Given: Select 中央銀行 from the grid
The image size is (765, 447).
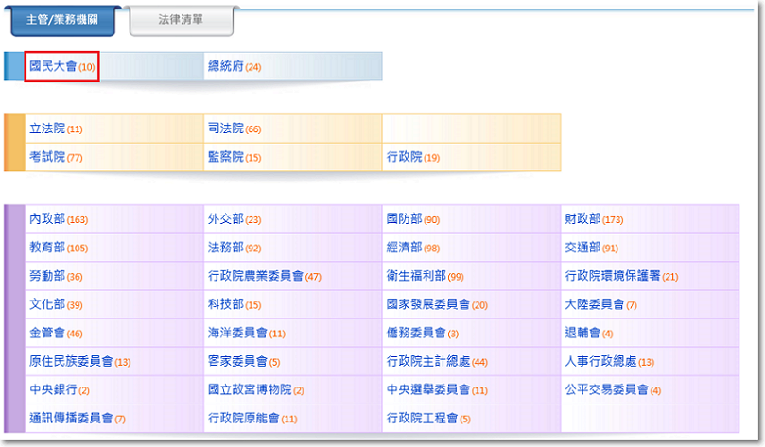Looking at the screenshot, I should coord(53,389).
